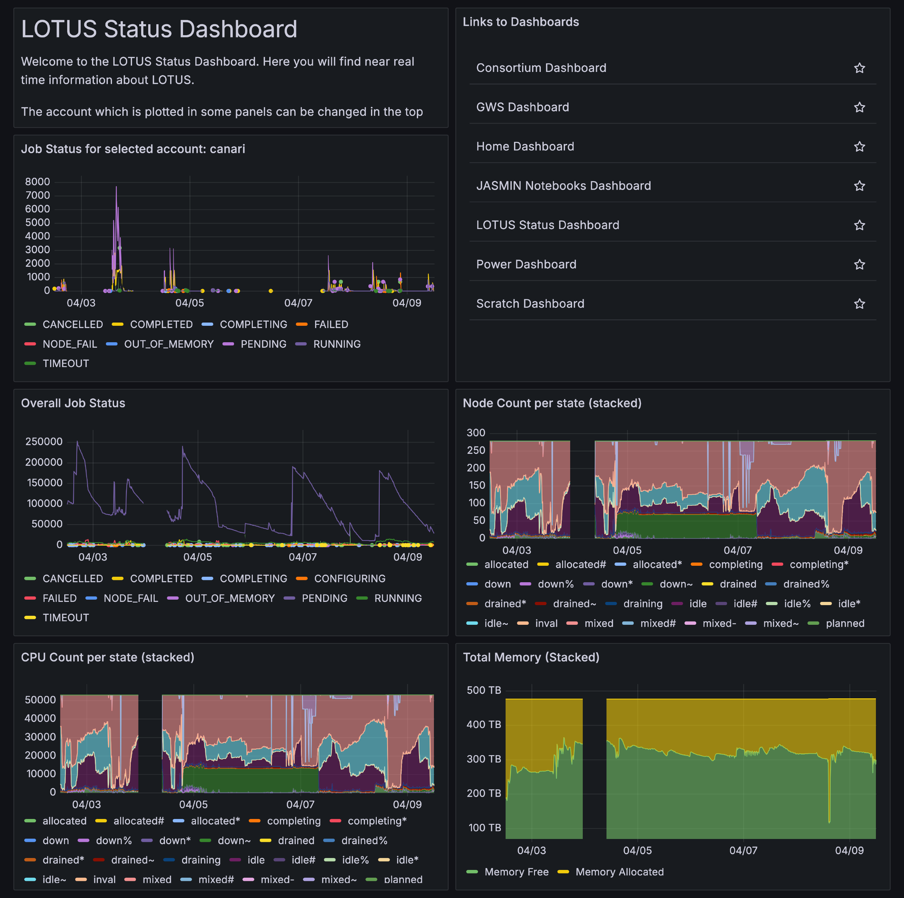Open the Consortium Dashboard link
904x898 pixels.
[541, 68]
